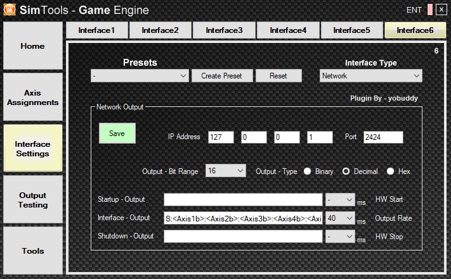The width and height of the screenshot is (451, 279).
Task: Expand the Interface Type dropdown
Action: [370, 76]
